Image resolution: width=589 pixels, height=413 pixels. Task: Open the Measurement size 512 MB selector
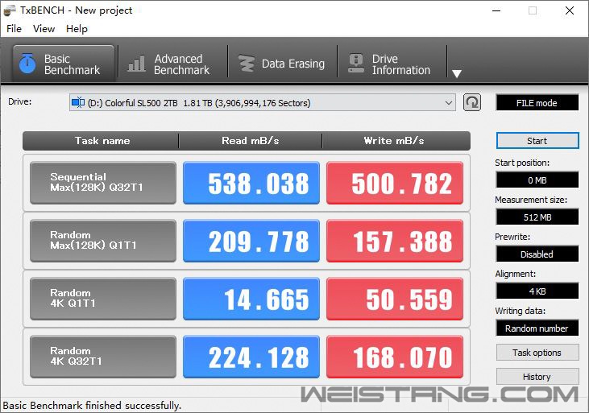[537, 217]
